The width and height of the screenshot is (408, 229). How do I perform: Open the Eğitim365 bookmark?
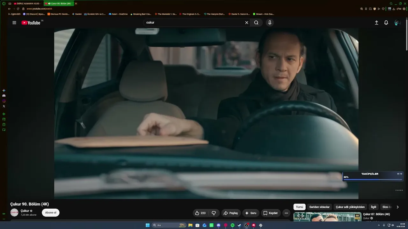(x=14, y=14)
